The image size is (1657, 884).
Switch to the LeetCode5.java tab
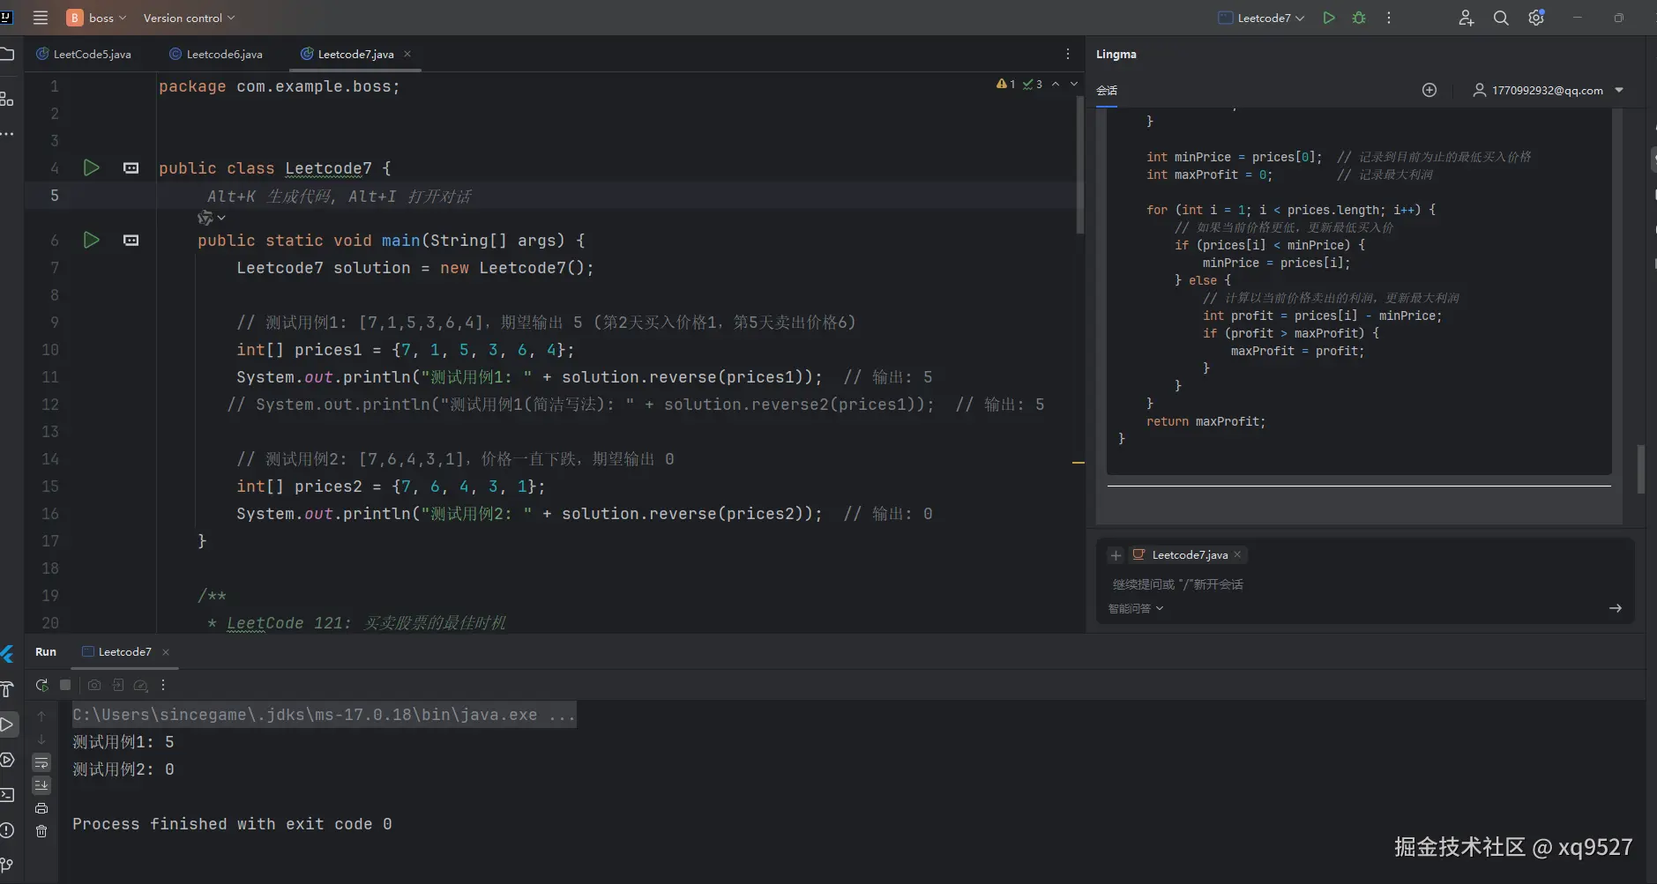(x=91, y=54)
